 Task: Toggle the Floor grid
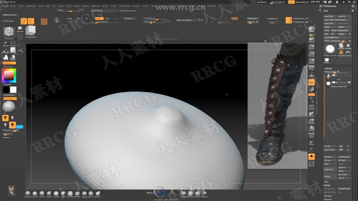[x=311, y=75]
